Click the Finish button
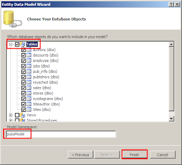 click(134, 155)
